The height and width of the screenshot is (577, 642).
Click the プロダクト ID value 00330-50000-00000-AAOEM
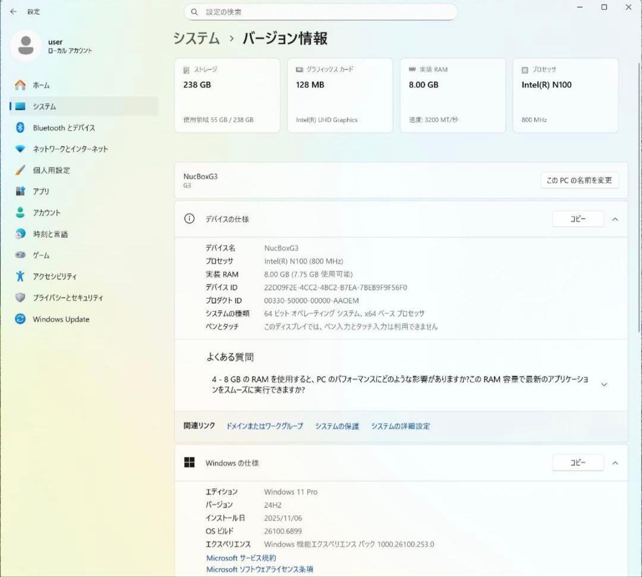(311, 300)
